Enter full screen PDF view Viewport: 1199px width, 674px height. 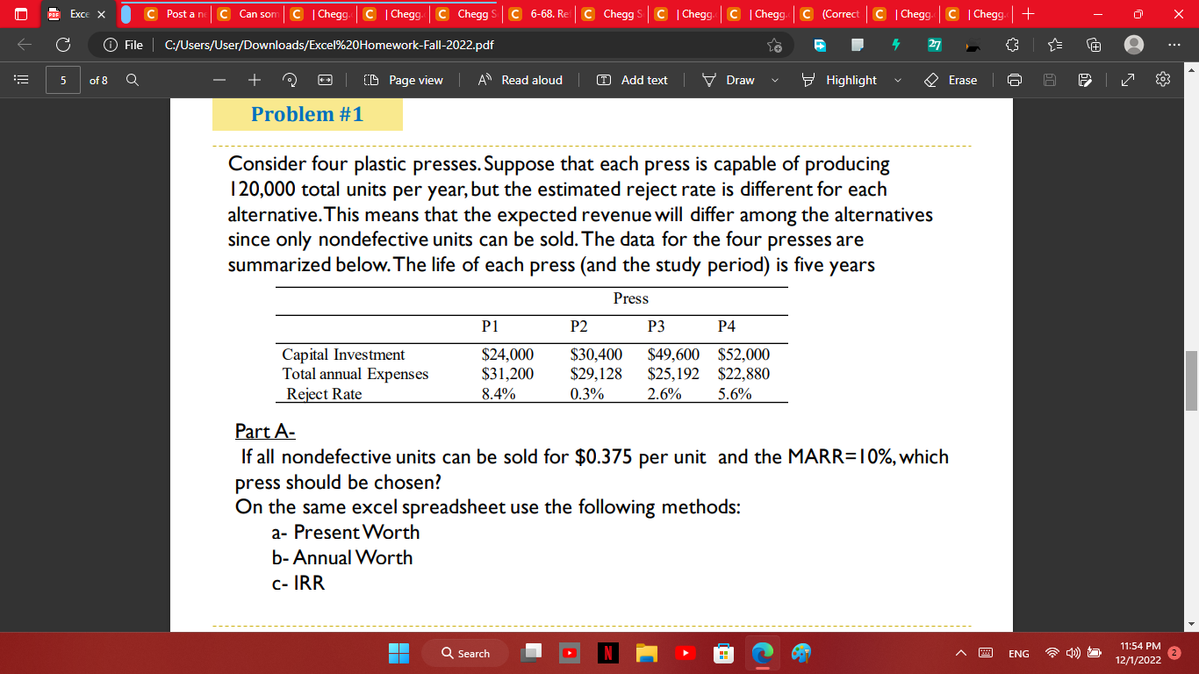1126,80
